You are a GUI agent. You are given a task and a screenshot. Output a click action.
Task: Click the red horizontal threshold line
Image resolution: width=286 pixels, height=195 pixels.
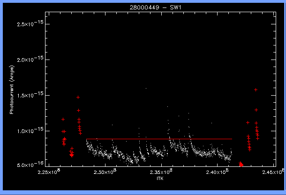159,139
